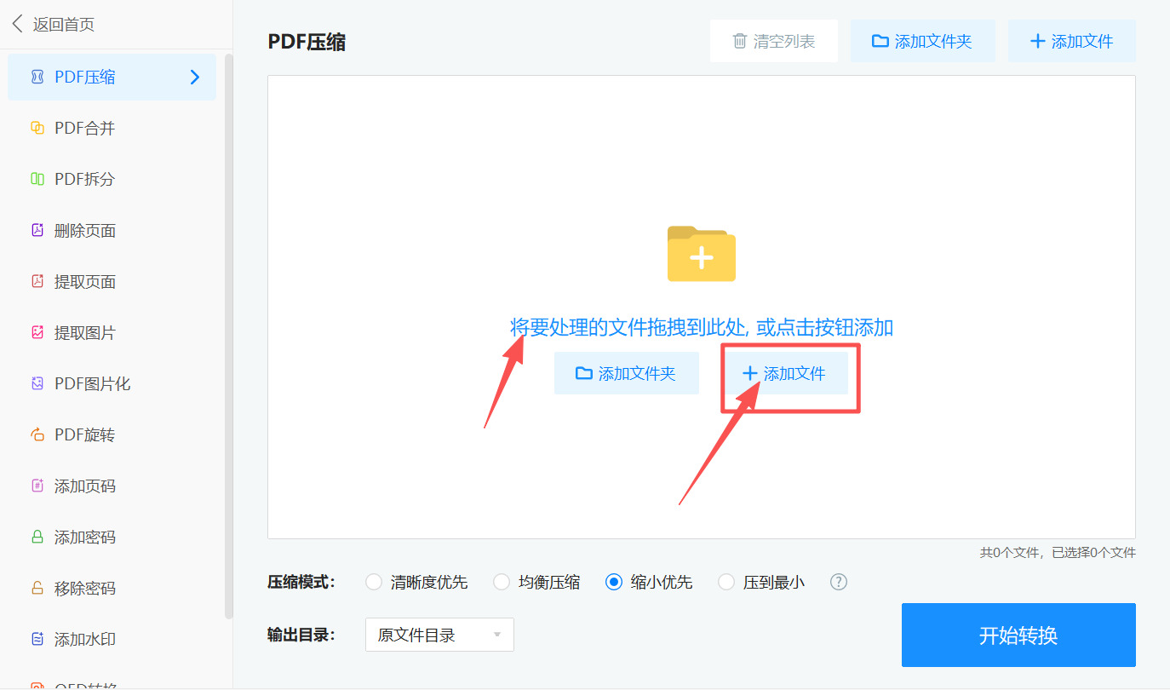Select 缩小优先 compression mode
This screenshot has width=1170, height=690.
tap(613, 582)
